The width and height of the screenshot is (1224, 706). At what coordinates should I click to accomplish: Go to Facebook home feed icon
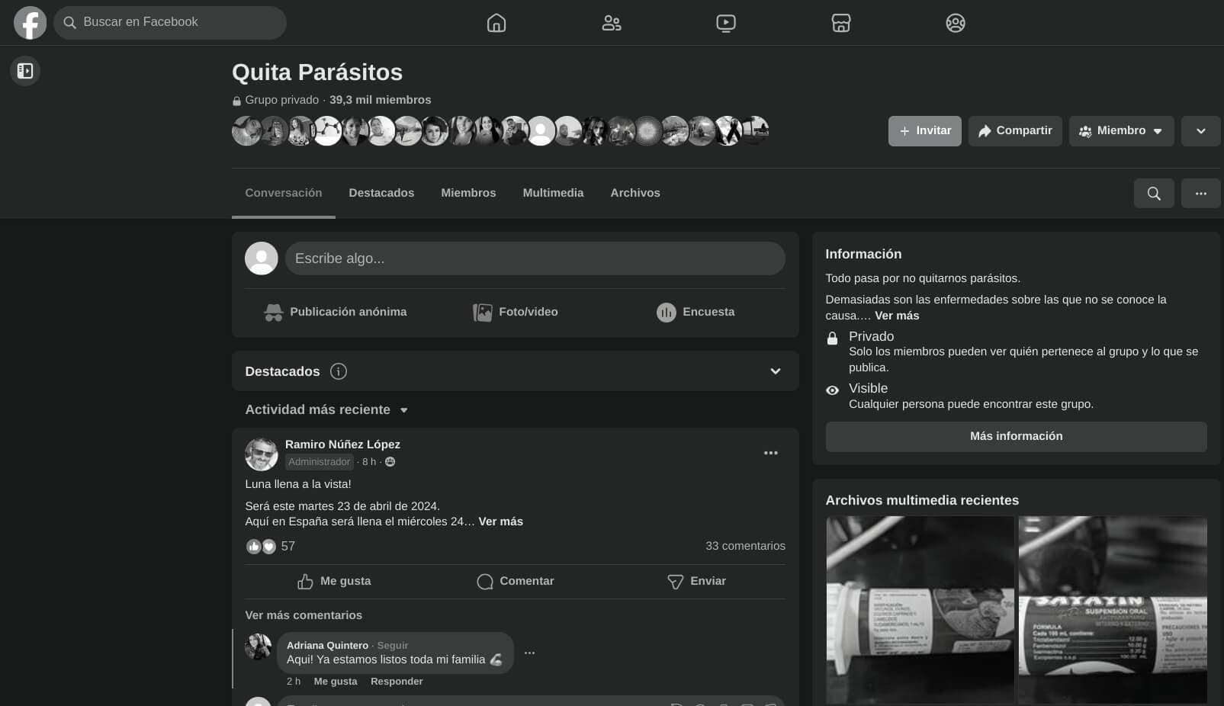click(x=496, y=23)
